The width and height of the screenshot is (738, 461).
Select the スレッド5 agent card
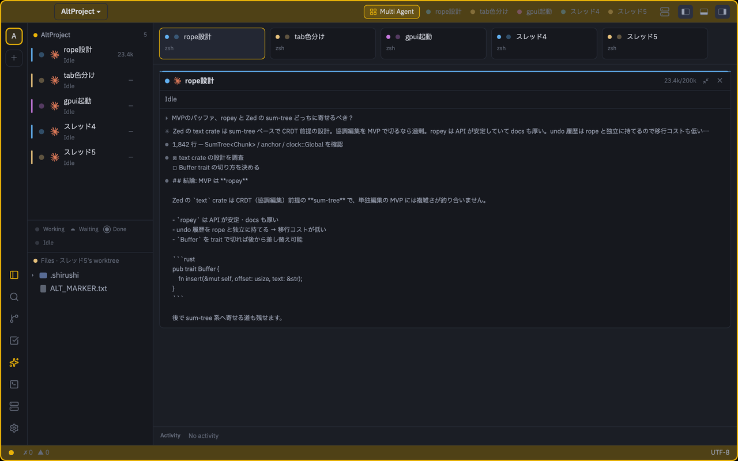655,43
